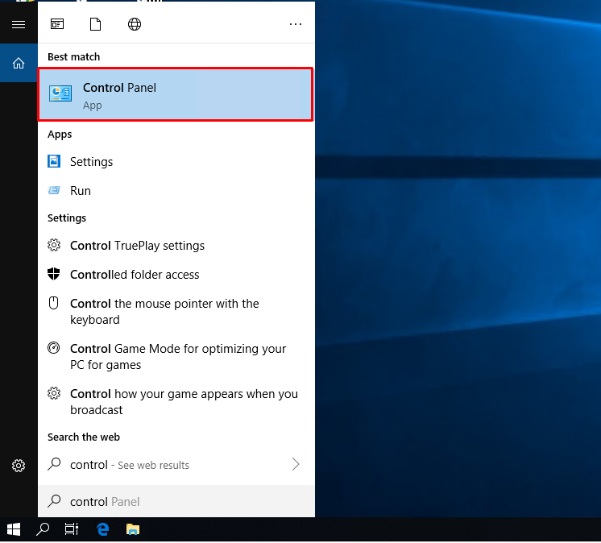Open Controlled folder access setting
601x543 pixels.
tap(176, 275)
